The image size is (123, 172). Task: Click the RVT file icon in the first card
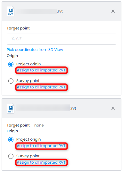(11, 11)
